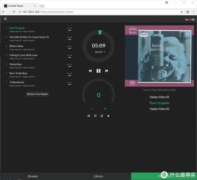This screenshot has height=180, width=197.
Task: Go back in the browser
Action: pos(3,12)
